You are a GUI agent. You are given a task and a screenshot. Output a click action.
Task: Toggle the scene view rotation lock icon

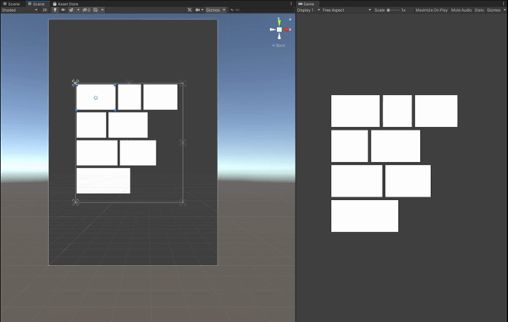(290, 19)
